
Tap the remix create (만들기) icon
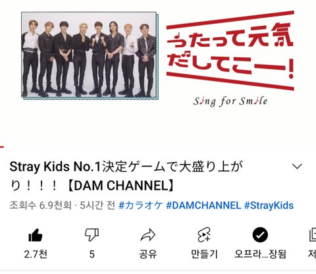[x=204, y=235]
